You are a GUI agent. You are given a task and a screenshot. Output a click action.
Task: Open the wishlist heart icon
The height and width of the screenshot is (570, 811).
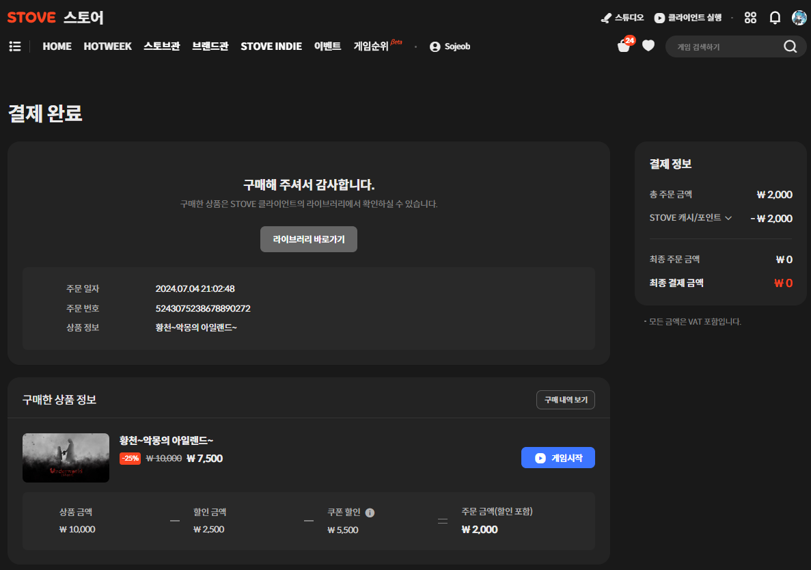click(648, 46)
